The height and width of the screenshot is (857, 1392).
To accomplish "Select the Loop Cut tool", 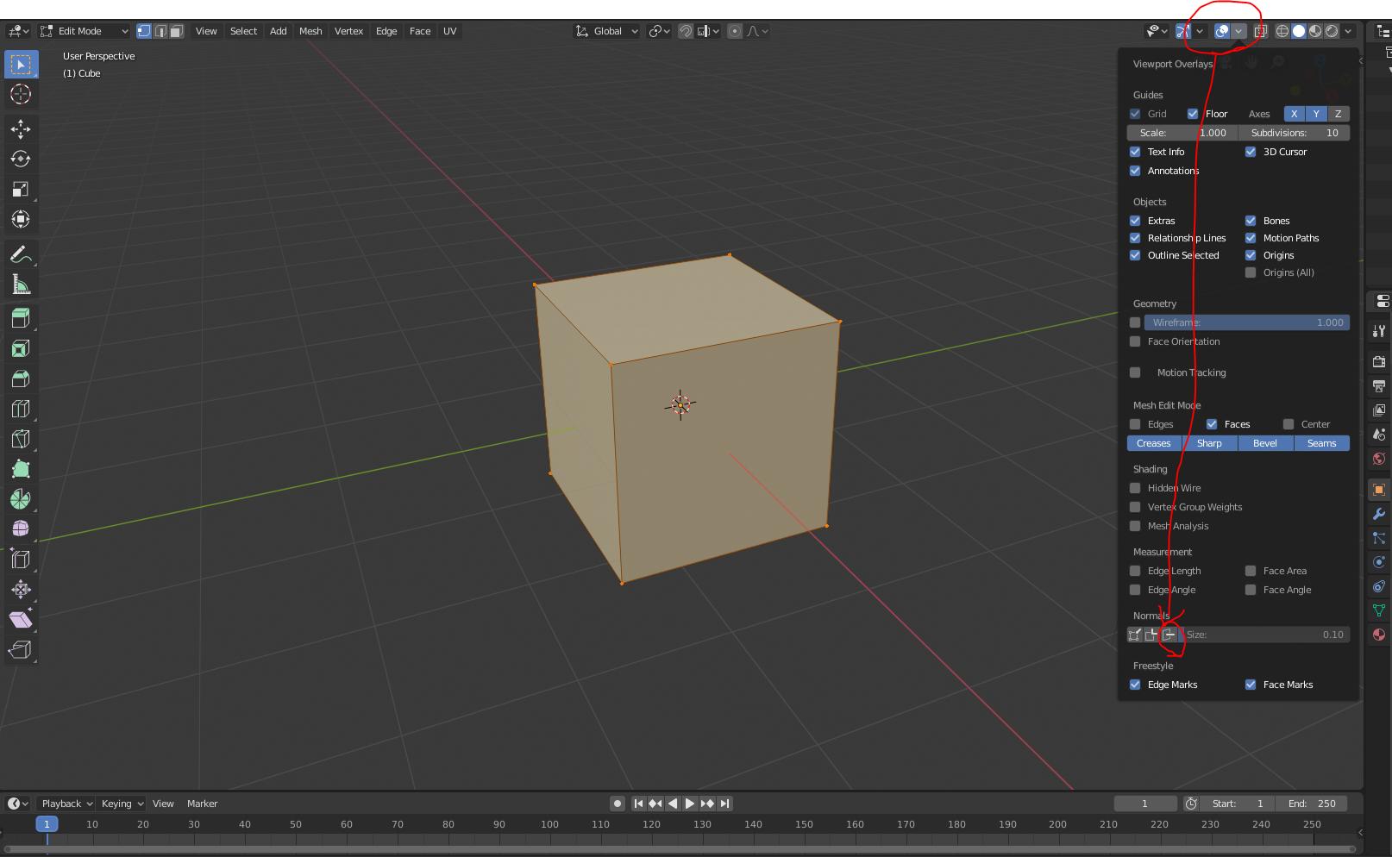I will point(21,410).
